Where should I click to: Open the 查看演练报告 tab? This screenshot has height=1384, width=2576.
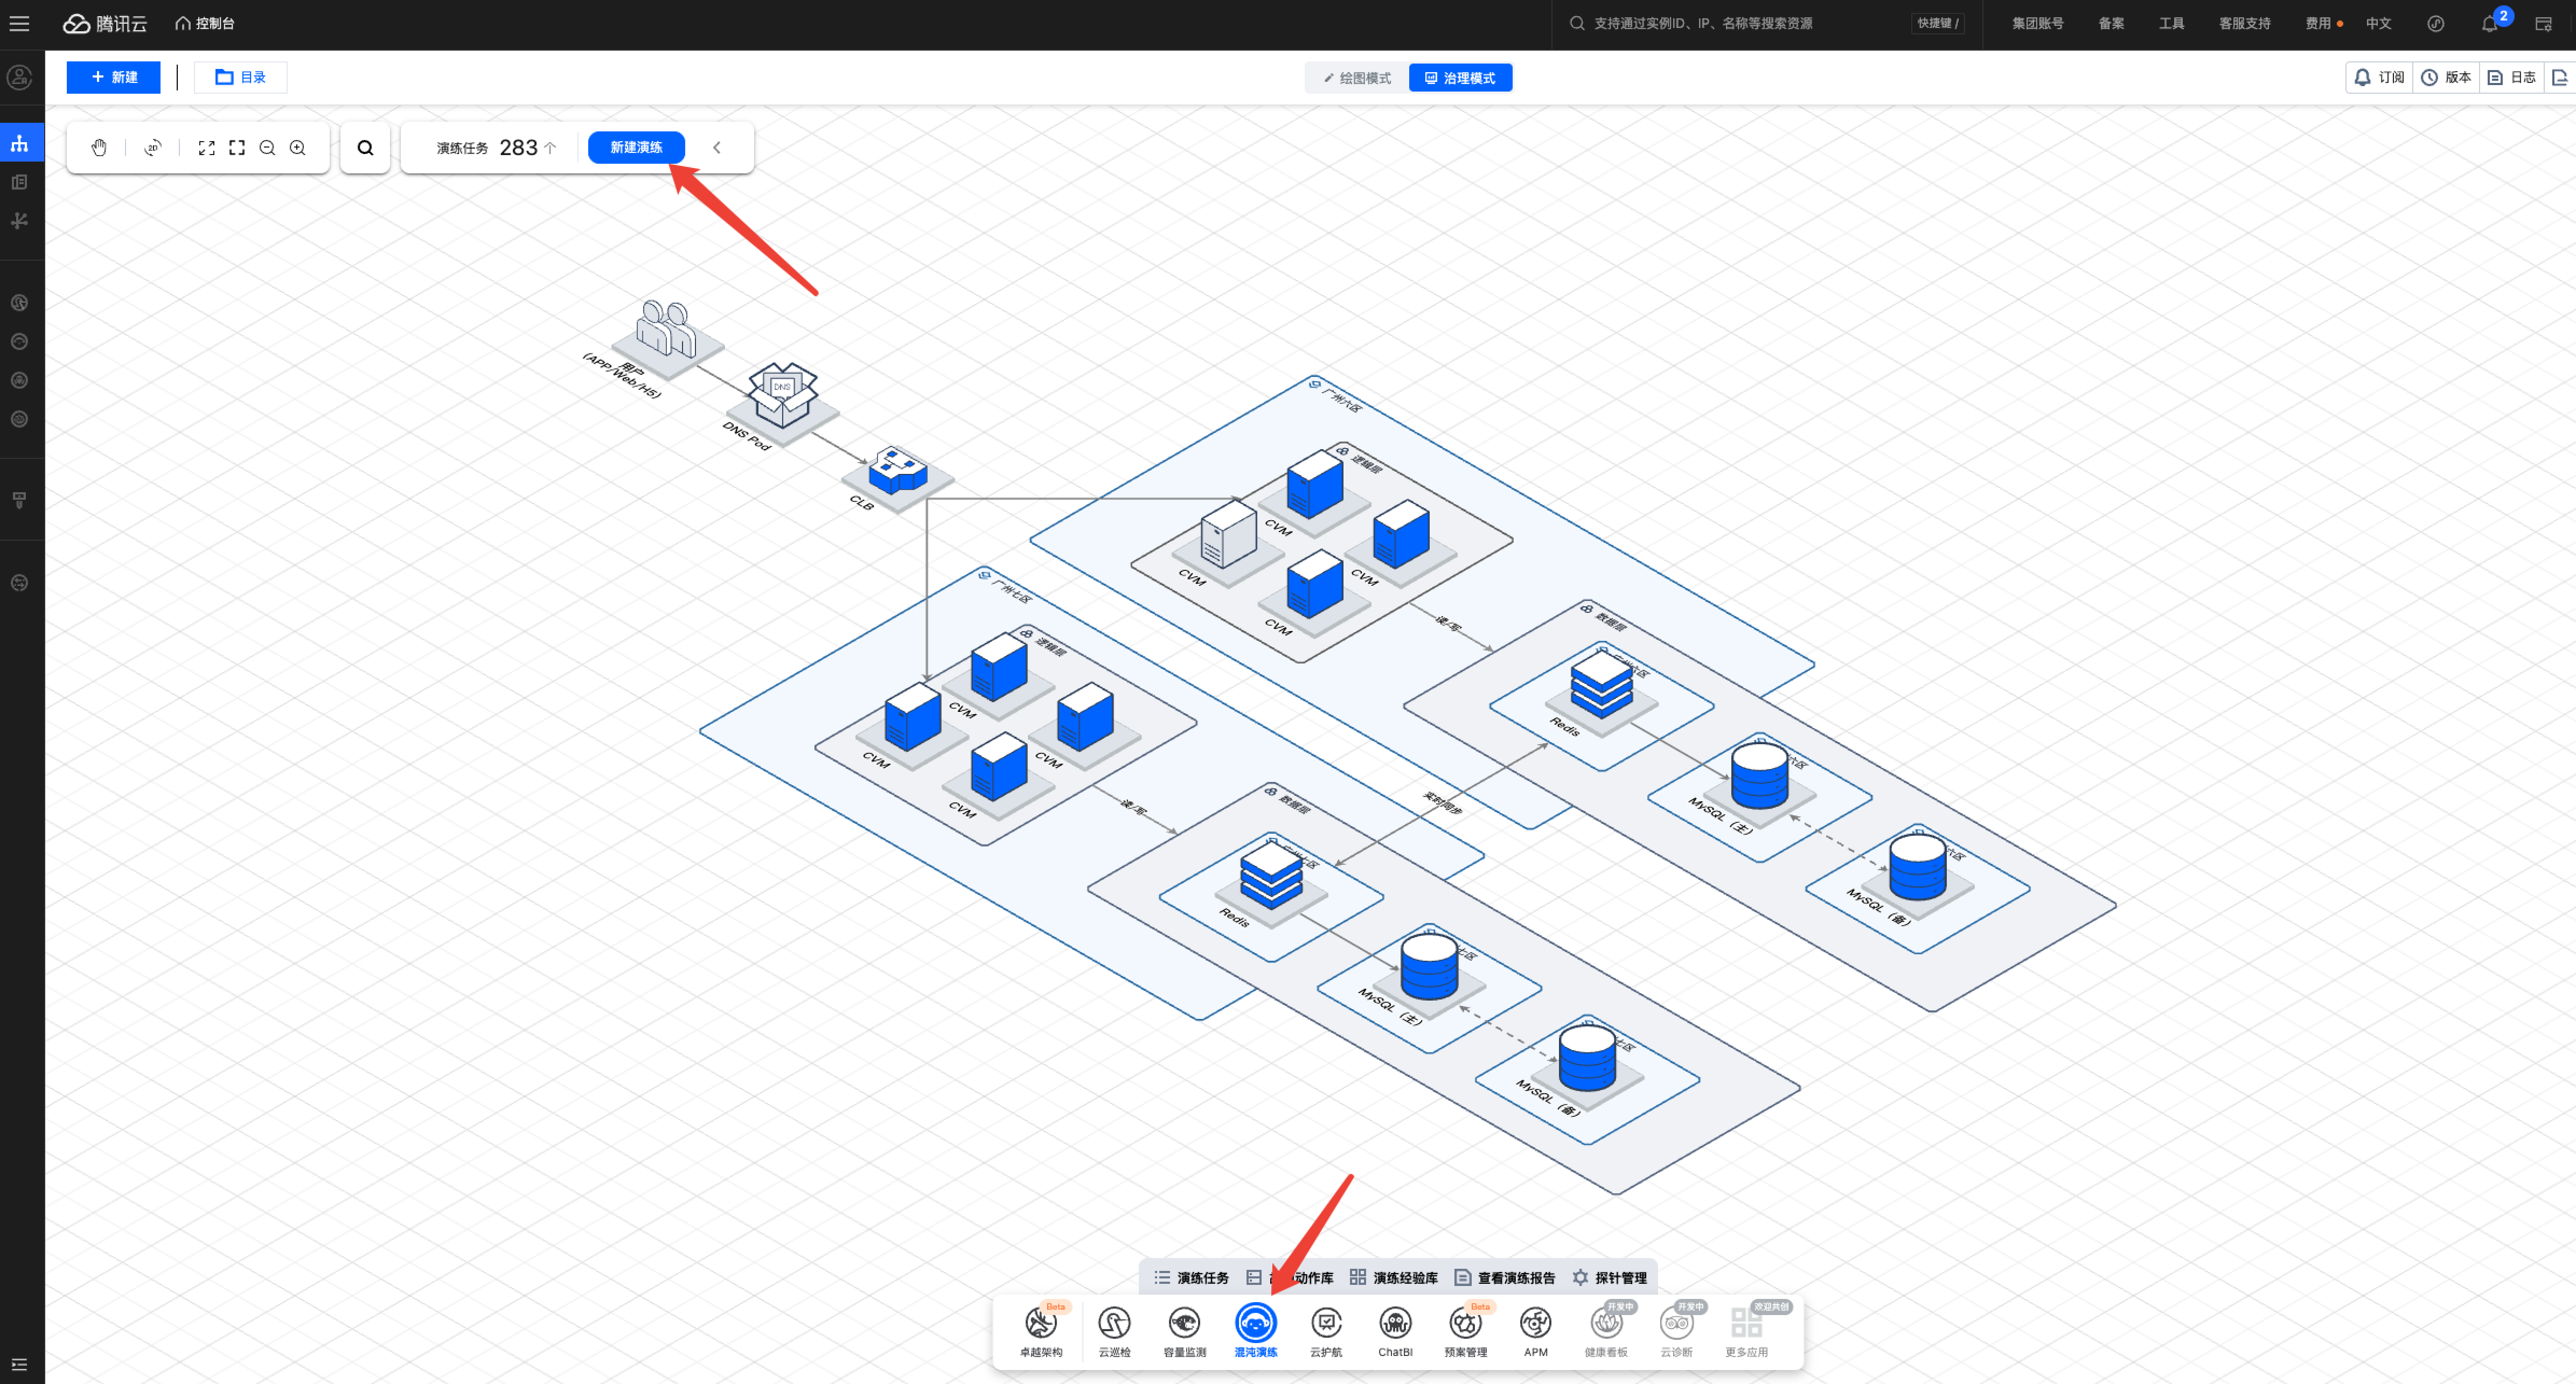click(x=1505, y=1277)
